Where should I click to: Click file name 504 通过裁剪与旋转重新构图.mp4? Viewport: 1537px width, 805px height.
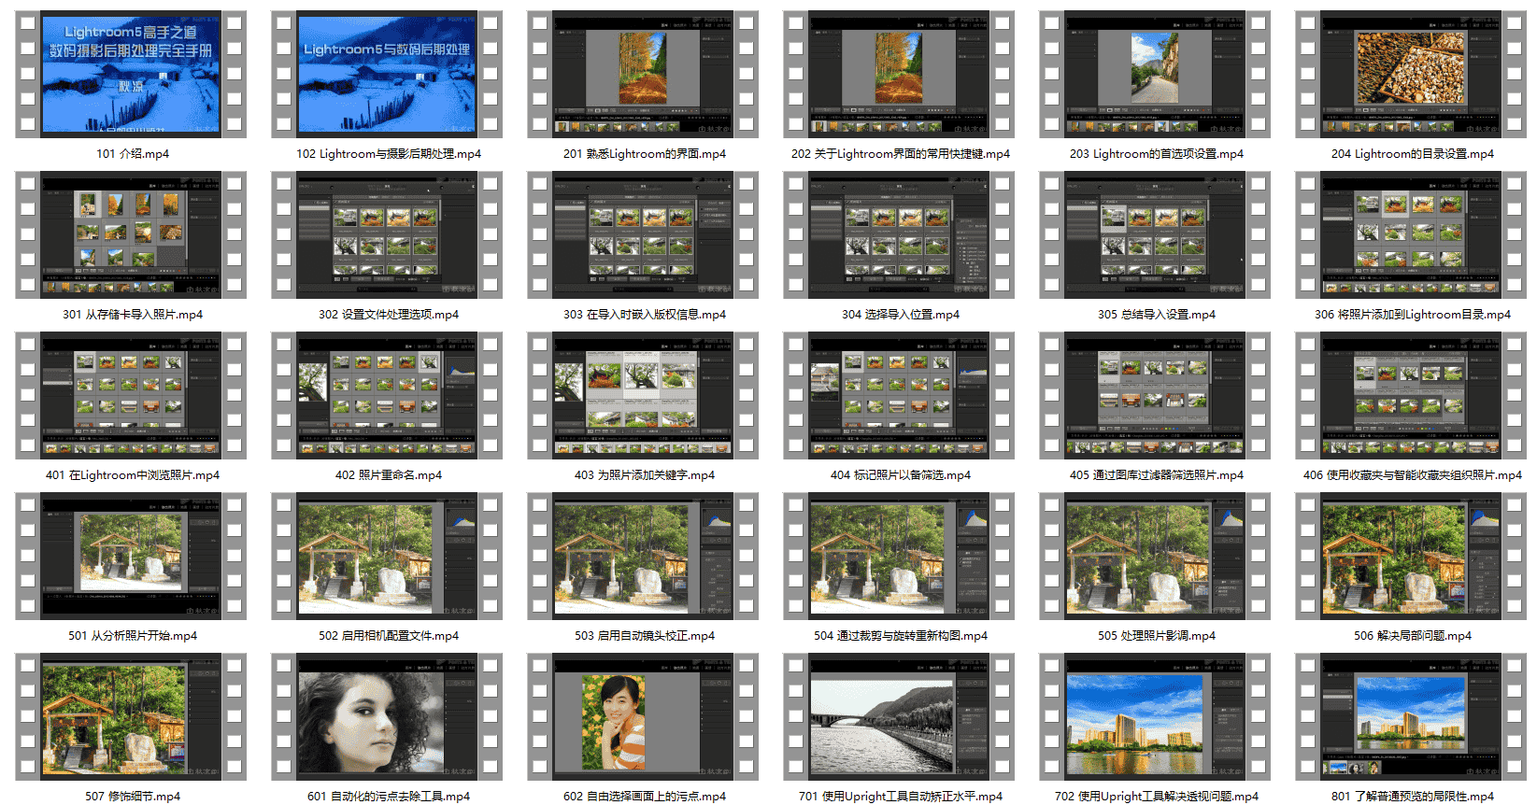900,636
